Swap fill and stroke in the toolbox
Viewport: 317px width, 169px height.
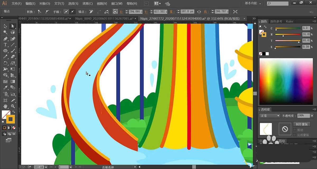(14, 112)
